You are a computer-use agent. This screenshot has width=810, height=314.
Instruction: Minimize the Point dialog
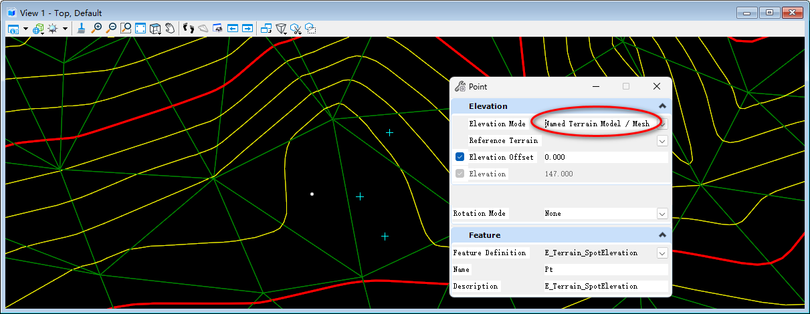coord(595,86)
